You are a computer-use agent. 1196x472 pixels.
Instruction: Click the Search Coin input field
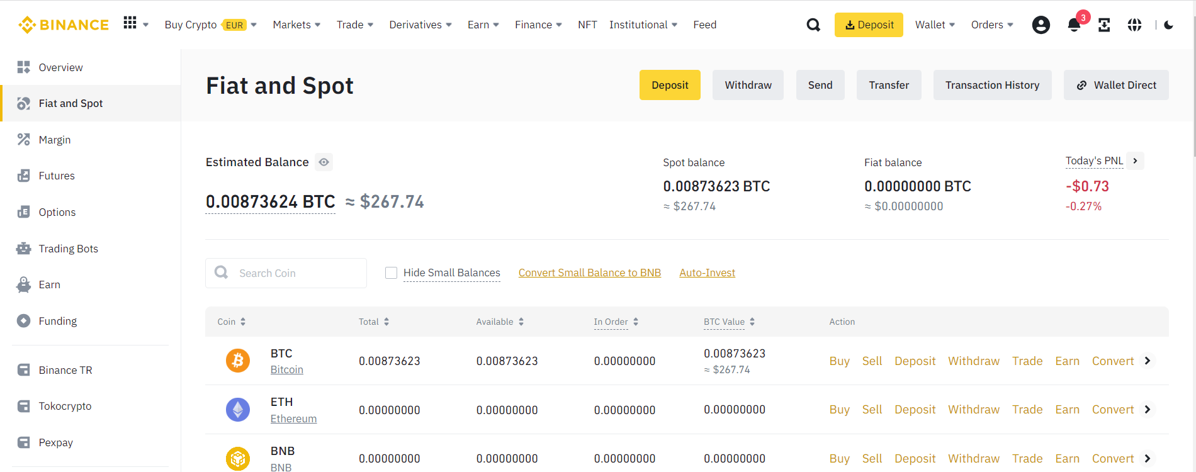click(x=286, y=273)
